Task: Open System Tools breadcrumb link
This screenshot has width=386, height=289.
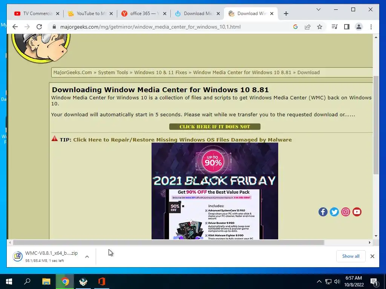Action: 113,73
